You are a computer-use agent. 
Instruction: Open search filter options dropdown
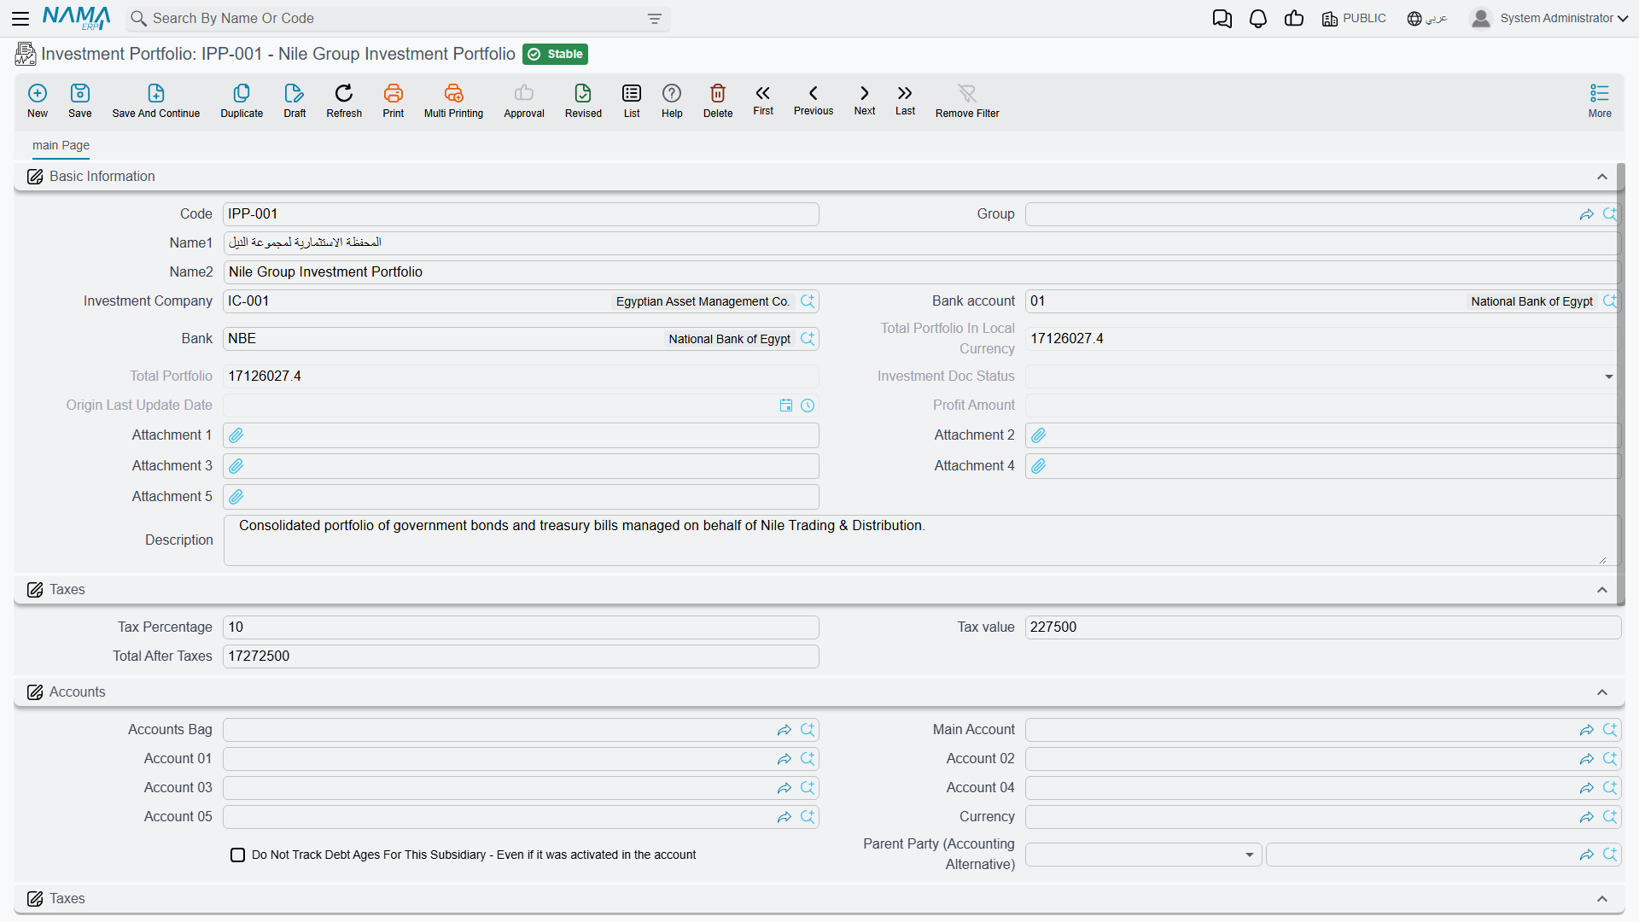coord(655,19)
